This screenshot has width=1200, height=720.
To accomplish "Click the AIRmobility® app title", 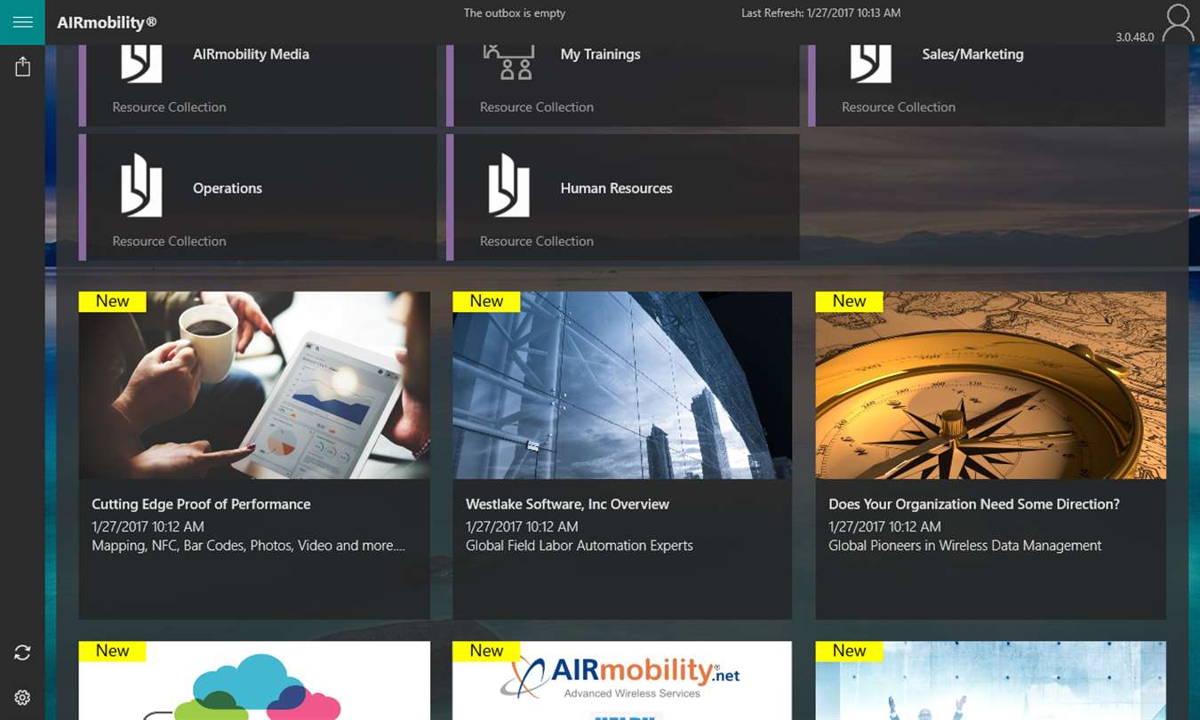I will [107, 22].
